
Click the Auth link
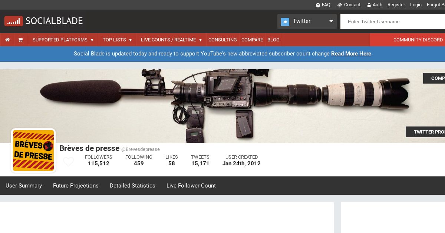(x=378, y=5)
